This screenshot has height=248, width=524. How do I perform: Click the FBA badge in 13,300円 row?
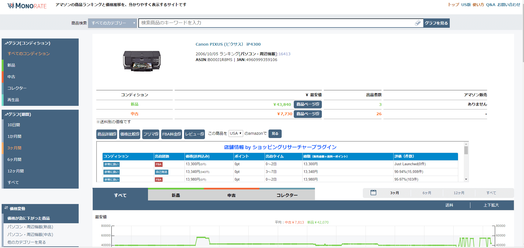(x=159, y=164)
